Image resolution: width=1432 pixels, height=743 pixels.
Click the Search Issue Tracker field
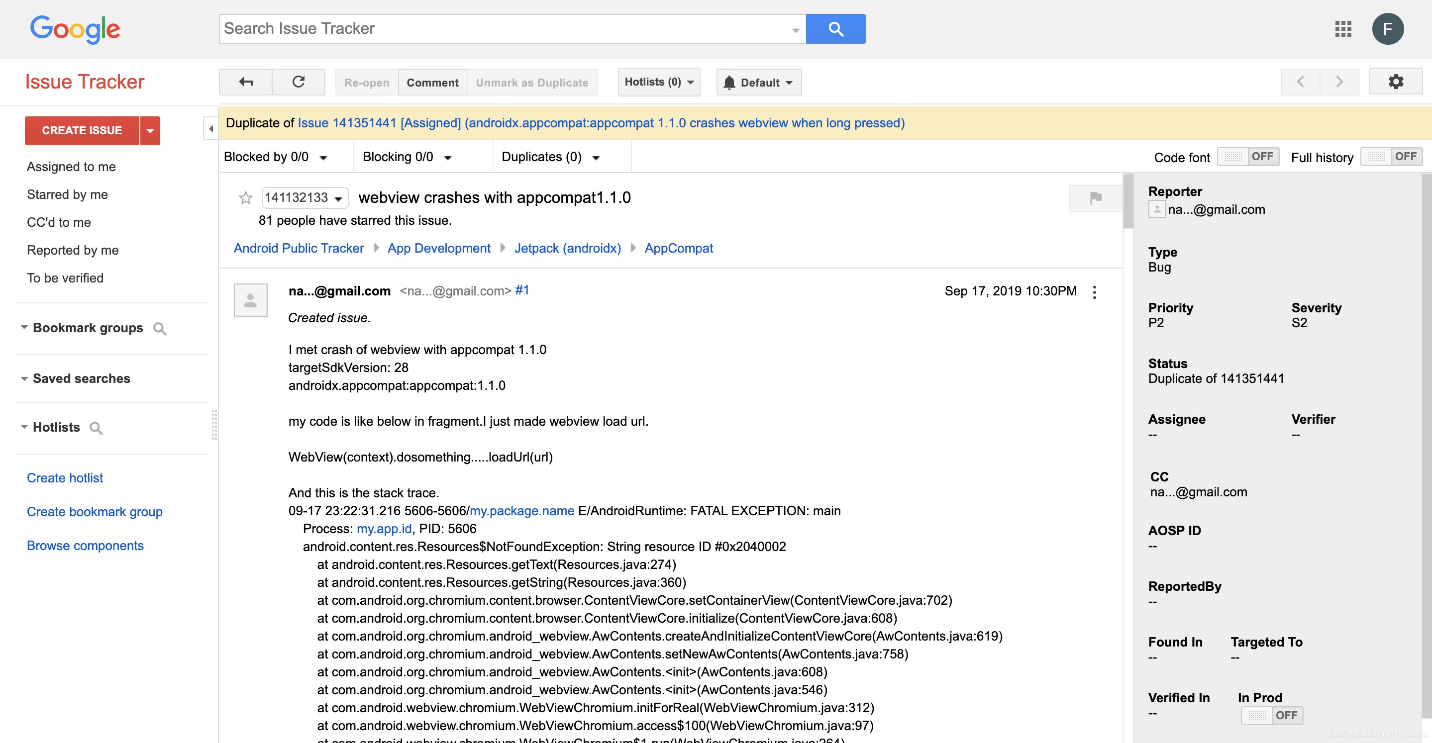click(x=506, y=29)
